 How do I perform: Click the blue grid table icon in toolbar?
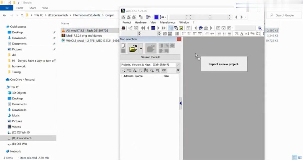(153, 28)
